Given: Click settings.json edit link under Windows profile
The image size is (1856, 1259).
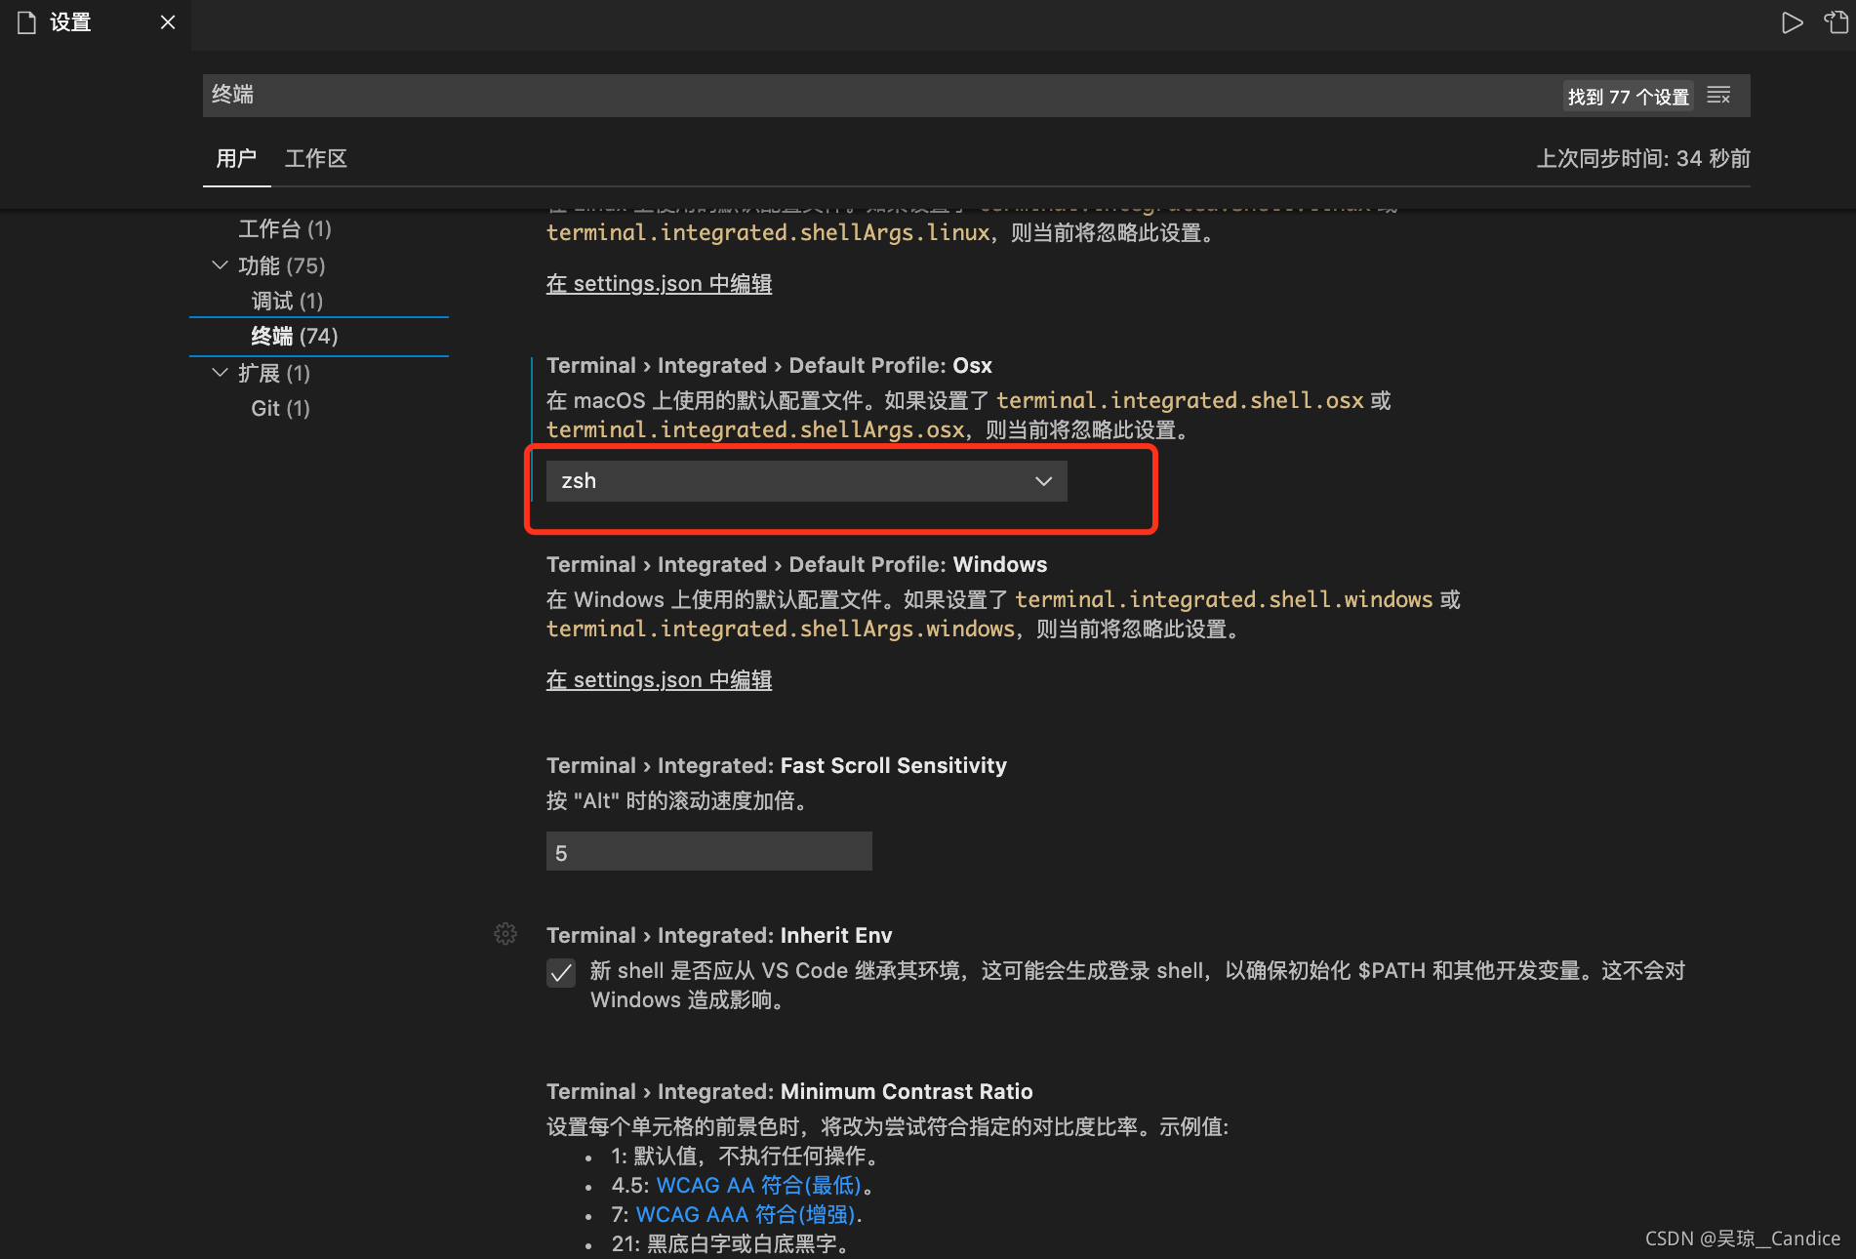Looking at the screenshot, I should (x=659, y=680).
